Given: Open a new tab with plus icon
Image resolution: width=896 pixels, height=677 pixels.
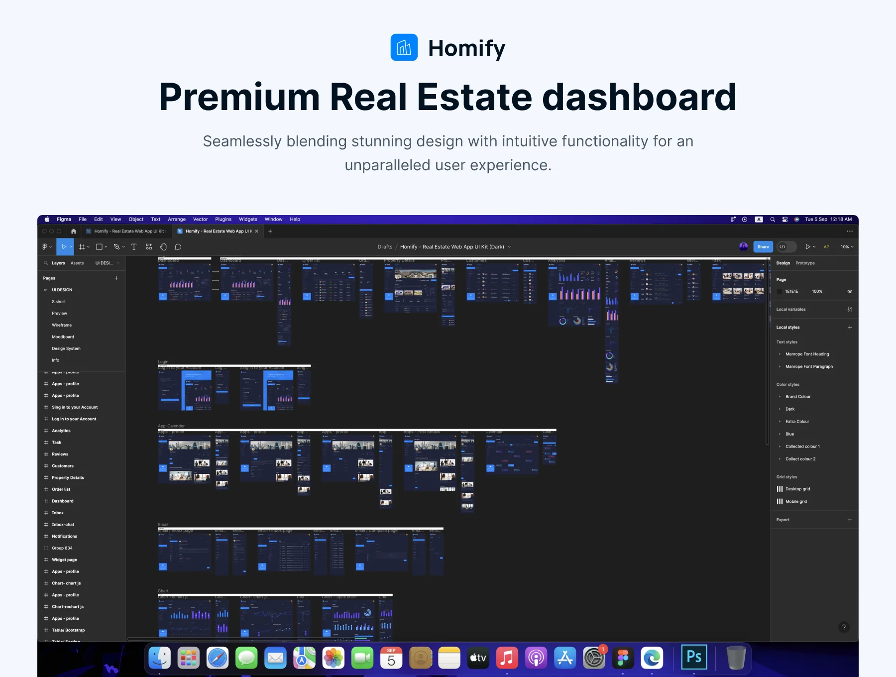Looking at the screenshot, I should coord(270,231).
